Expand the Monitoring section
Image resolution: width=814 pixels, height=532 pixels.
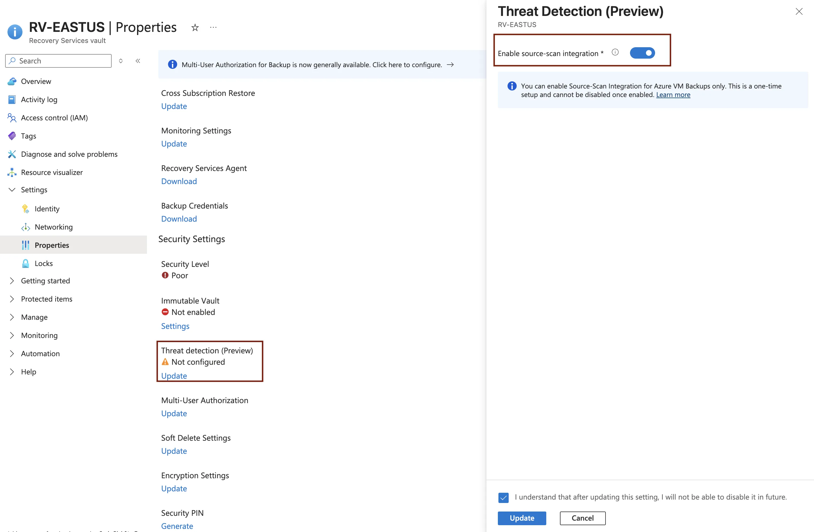tap(12, 335)
